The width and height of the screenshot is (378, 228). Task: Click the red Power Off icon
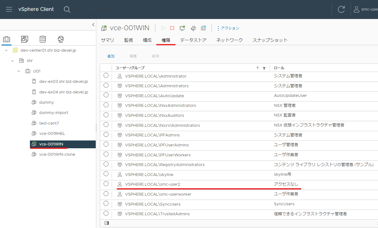coord(172,28)
